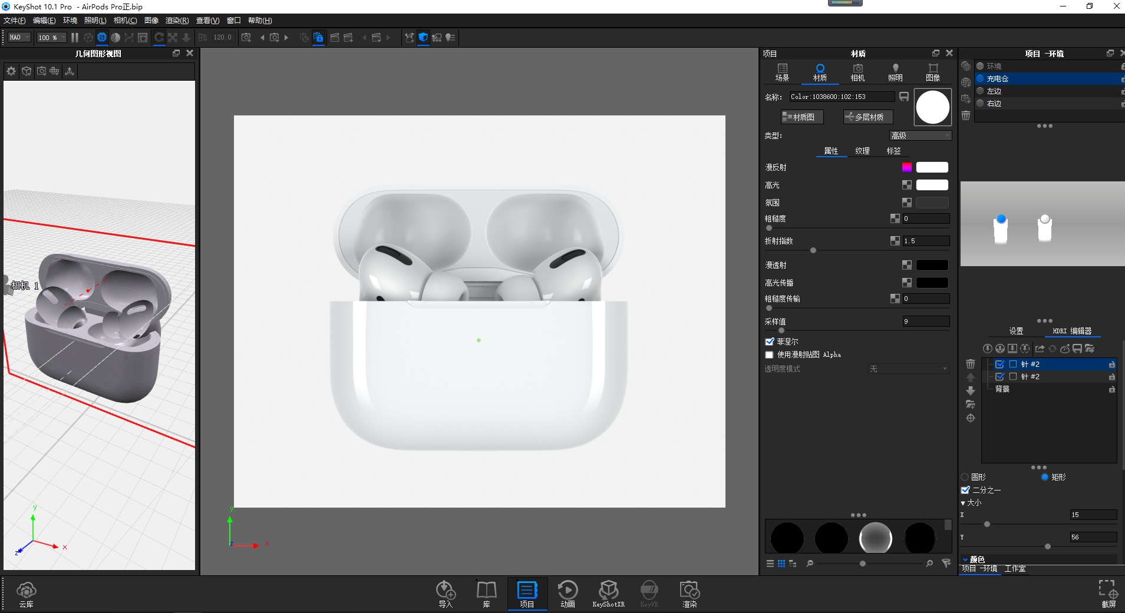Open the Library (库) panel
This screenshot has width=1125, height=613.
pos(486,594)
